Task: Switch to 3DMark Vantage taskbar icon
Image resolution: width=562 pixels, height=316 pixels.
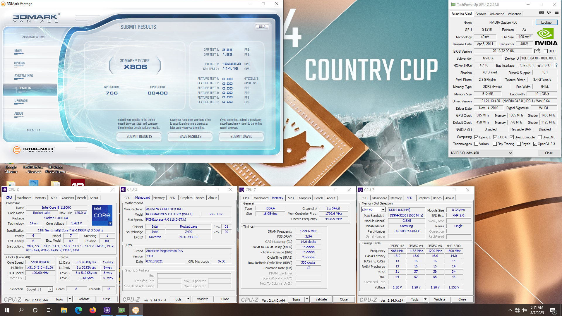Action: pyautogui.click(x=136, y=310)
